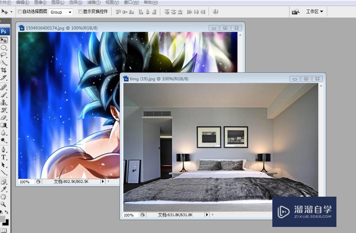Click status preview icon in 1504936400174.jpg window
The image size is (356, 233).
[x=38, y=182]
